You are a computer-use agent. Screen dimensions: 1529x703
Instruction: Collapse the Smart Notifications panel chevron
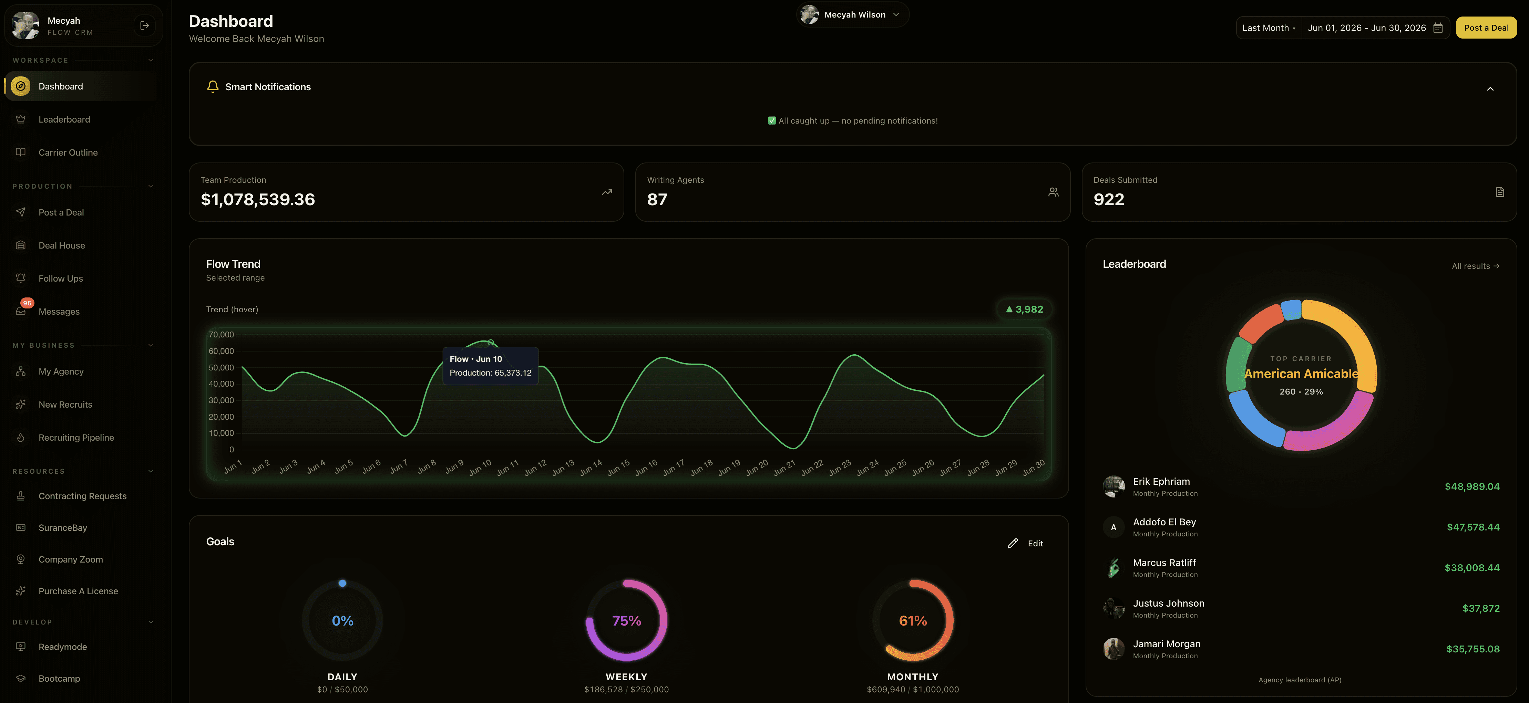[1490, 89]
